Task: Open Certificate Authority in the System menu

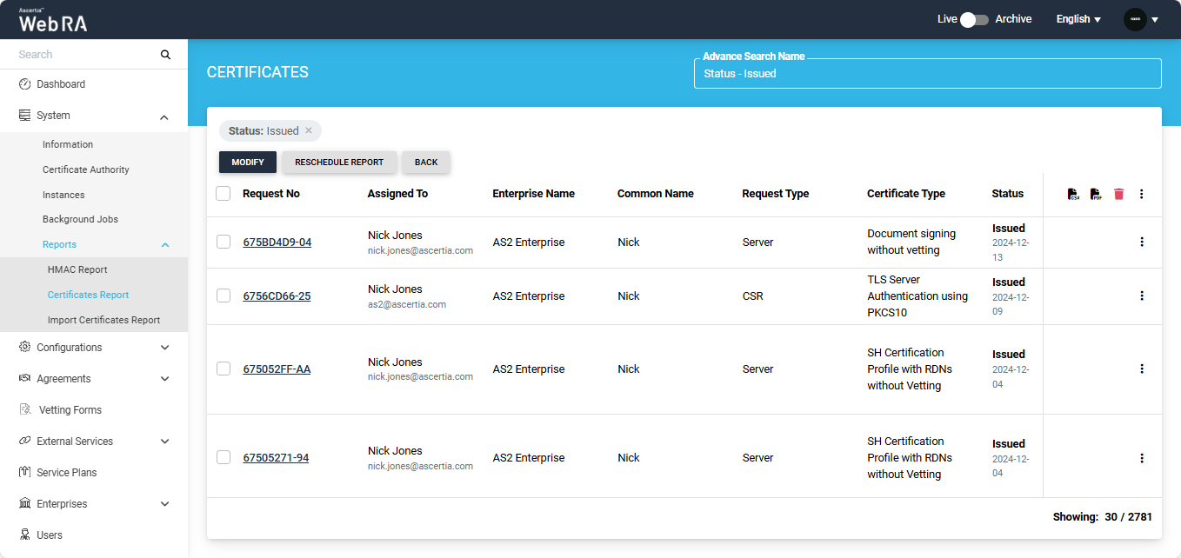Action: (86, 169)
